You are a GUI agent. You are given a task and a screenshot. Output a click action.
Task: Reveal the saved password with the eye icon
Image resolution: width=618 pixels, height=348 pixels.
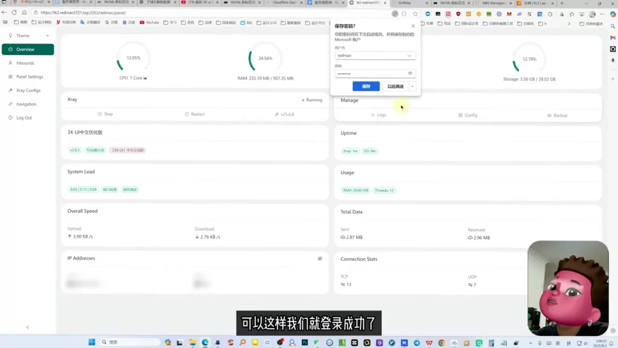pyautogui.click(x=410, y=73)
